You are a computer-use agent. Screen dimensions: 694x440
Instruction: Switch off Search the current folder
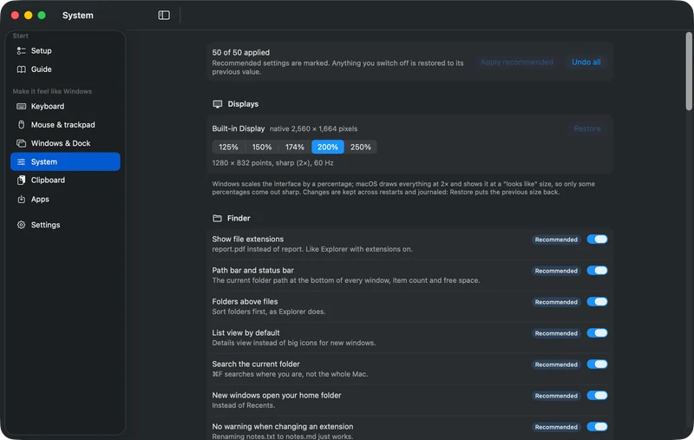click(x=597, y=364)
